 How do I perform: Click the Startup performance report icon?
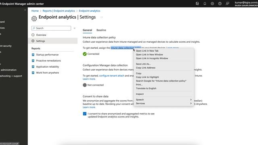tap(33, 55)
